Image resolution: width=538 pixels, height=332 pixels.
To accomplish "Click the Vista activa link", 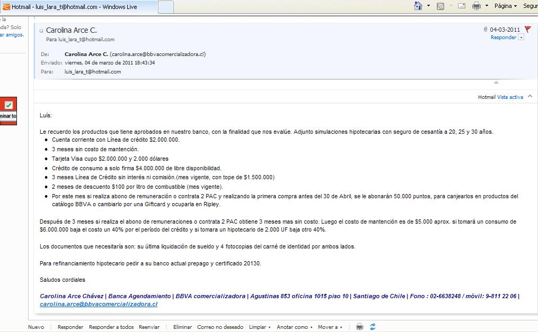I will 510,97.
